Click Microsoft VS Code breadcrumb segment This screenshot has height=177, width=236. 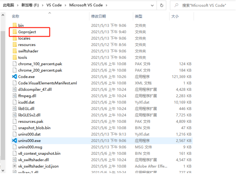pyautogui.click(x=86, y=5)
